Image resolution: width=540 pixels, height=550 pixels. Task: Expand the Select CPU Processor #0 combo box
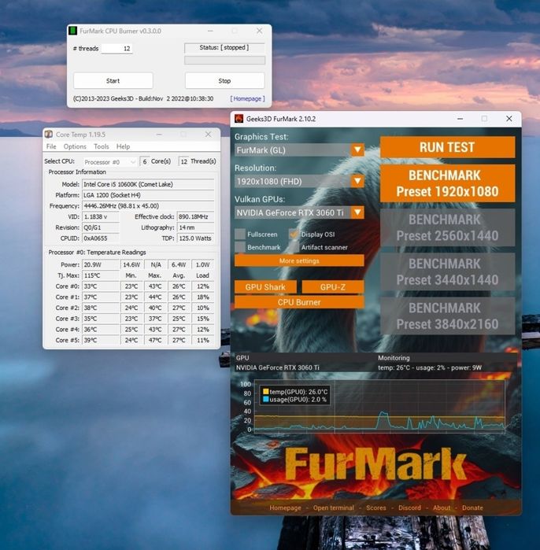coord(109,162)
